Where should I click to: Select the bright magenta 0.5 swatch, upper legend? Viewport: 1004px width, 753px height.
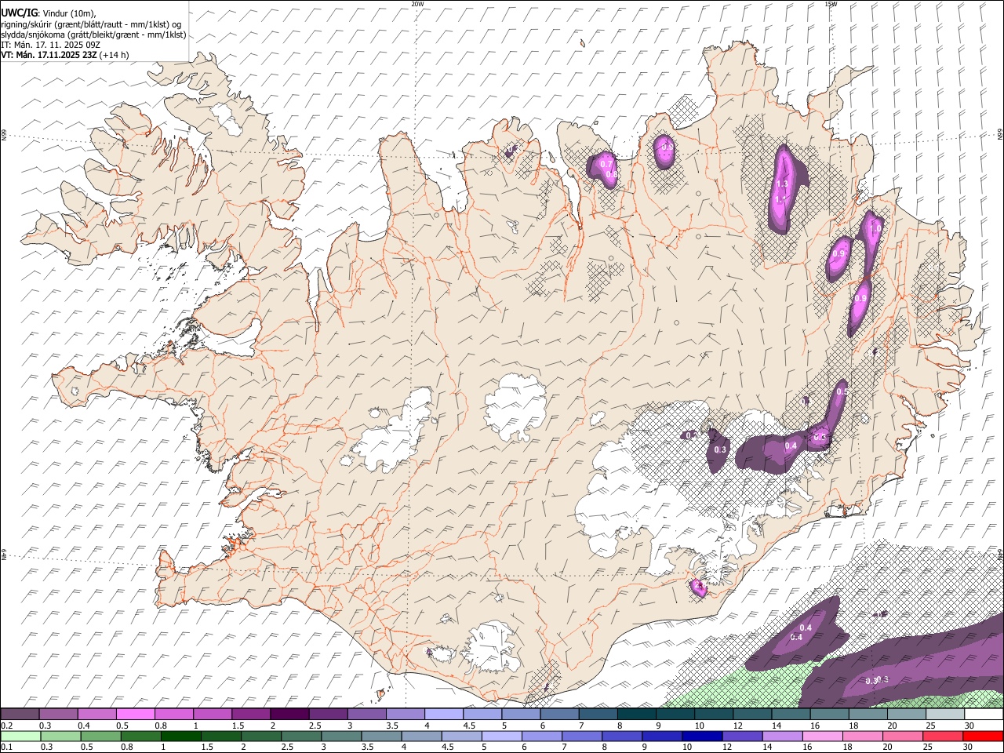pyautogui.click(x=136, y=714)
